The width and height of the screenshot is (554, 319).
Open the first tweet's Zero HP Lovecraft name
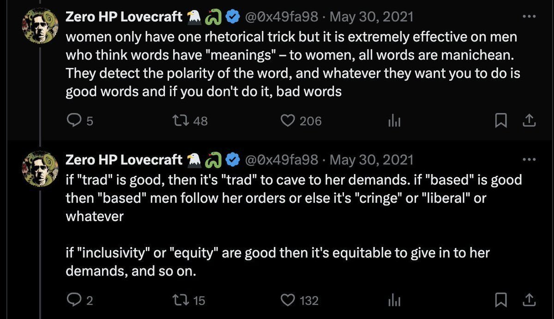[124, 17]
